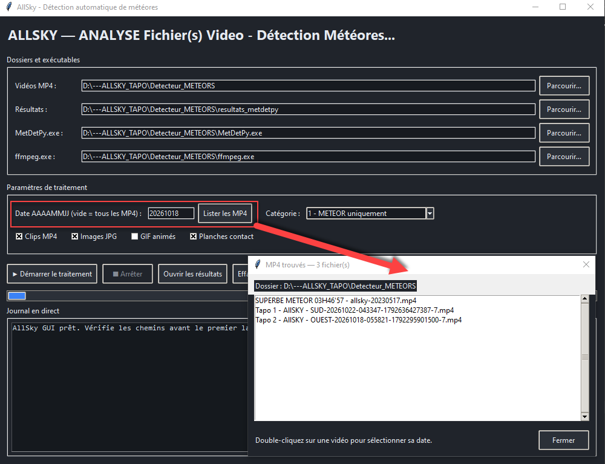Close the AllSky main window
The width and height of the screenshot is (605, 464).
point(590,7)
